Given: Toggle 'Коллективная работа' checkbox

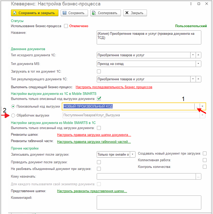Looking at the screenshot, I should pyautogui.click(x=205, y=160).
